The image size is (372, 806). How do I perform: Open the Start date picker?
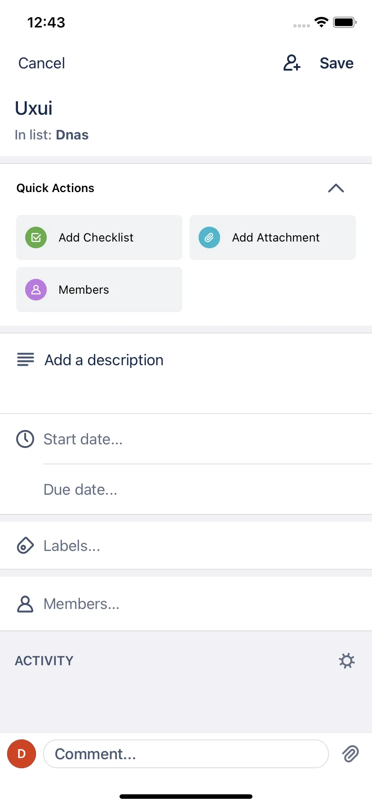click(186, 439)
